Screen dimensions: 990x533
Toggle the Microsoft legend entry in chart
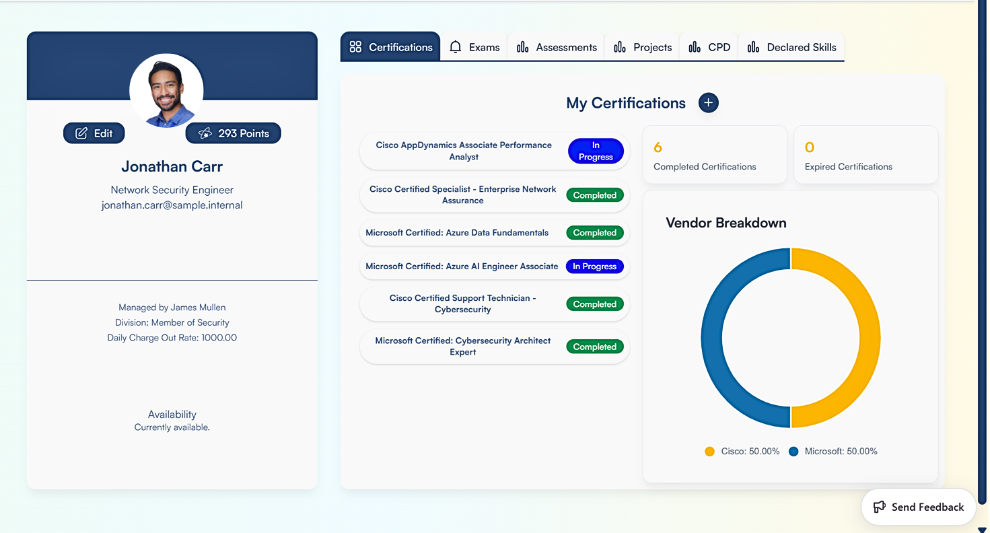(834, 452)
